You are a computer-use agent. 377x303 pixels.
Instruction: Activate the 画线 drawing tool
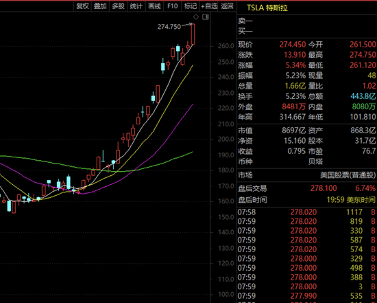154,6
